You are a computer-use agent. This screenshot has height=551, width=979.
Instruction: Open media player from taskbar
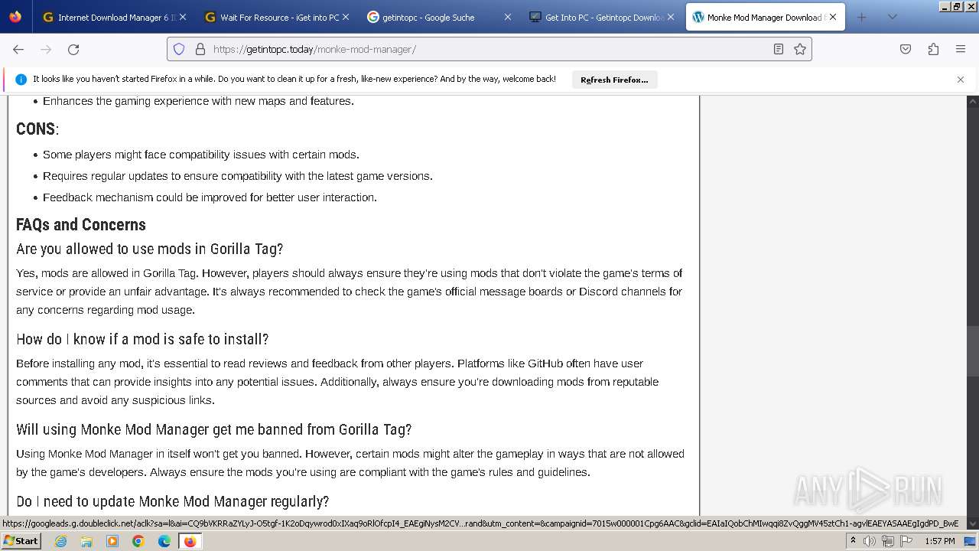pyautogui.click(x=112, y=541)
